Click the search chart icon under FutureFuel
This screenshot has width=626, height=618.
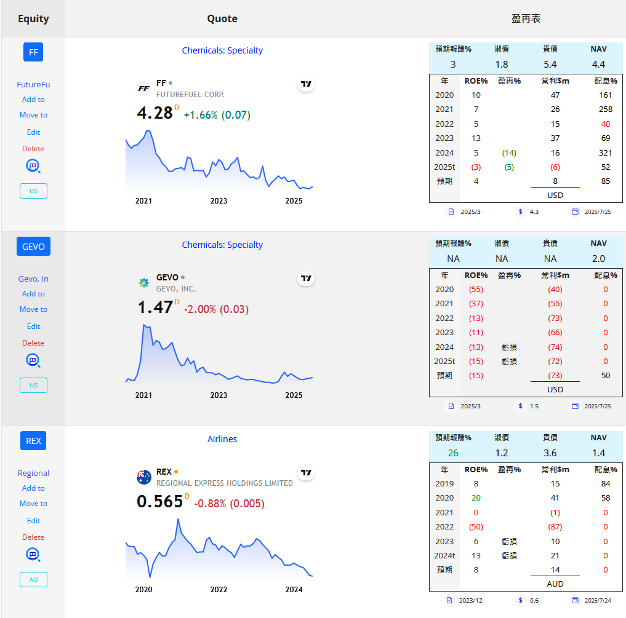point(33,166)
